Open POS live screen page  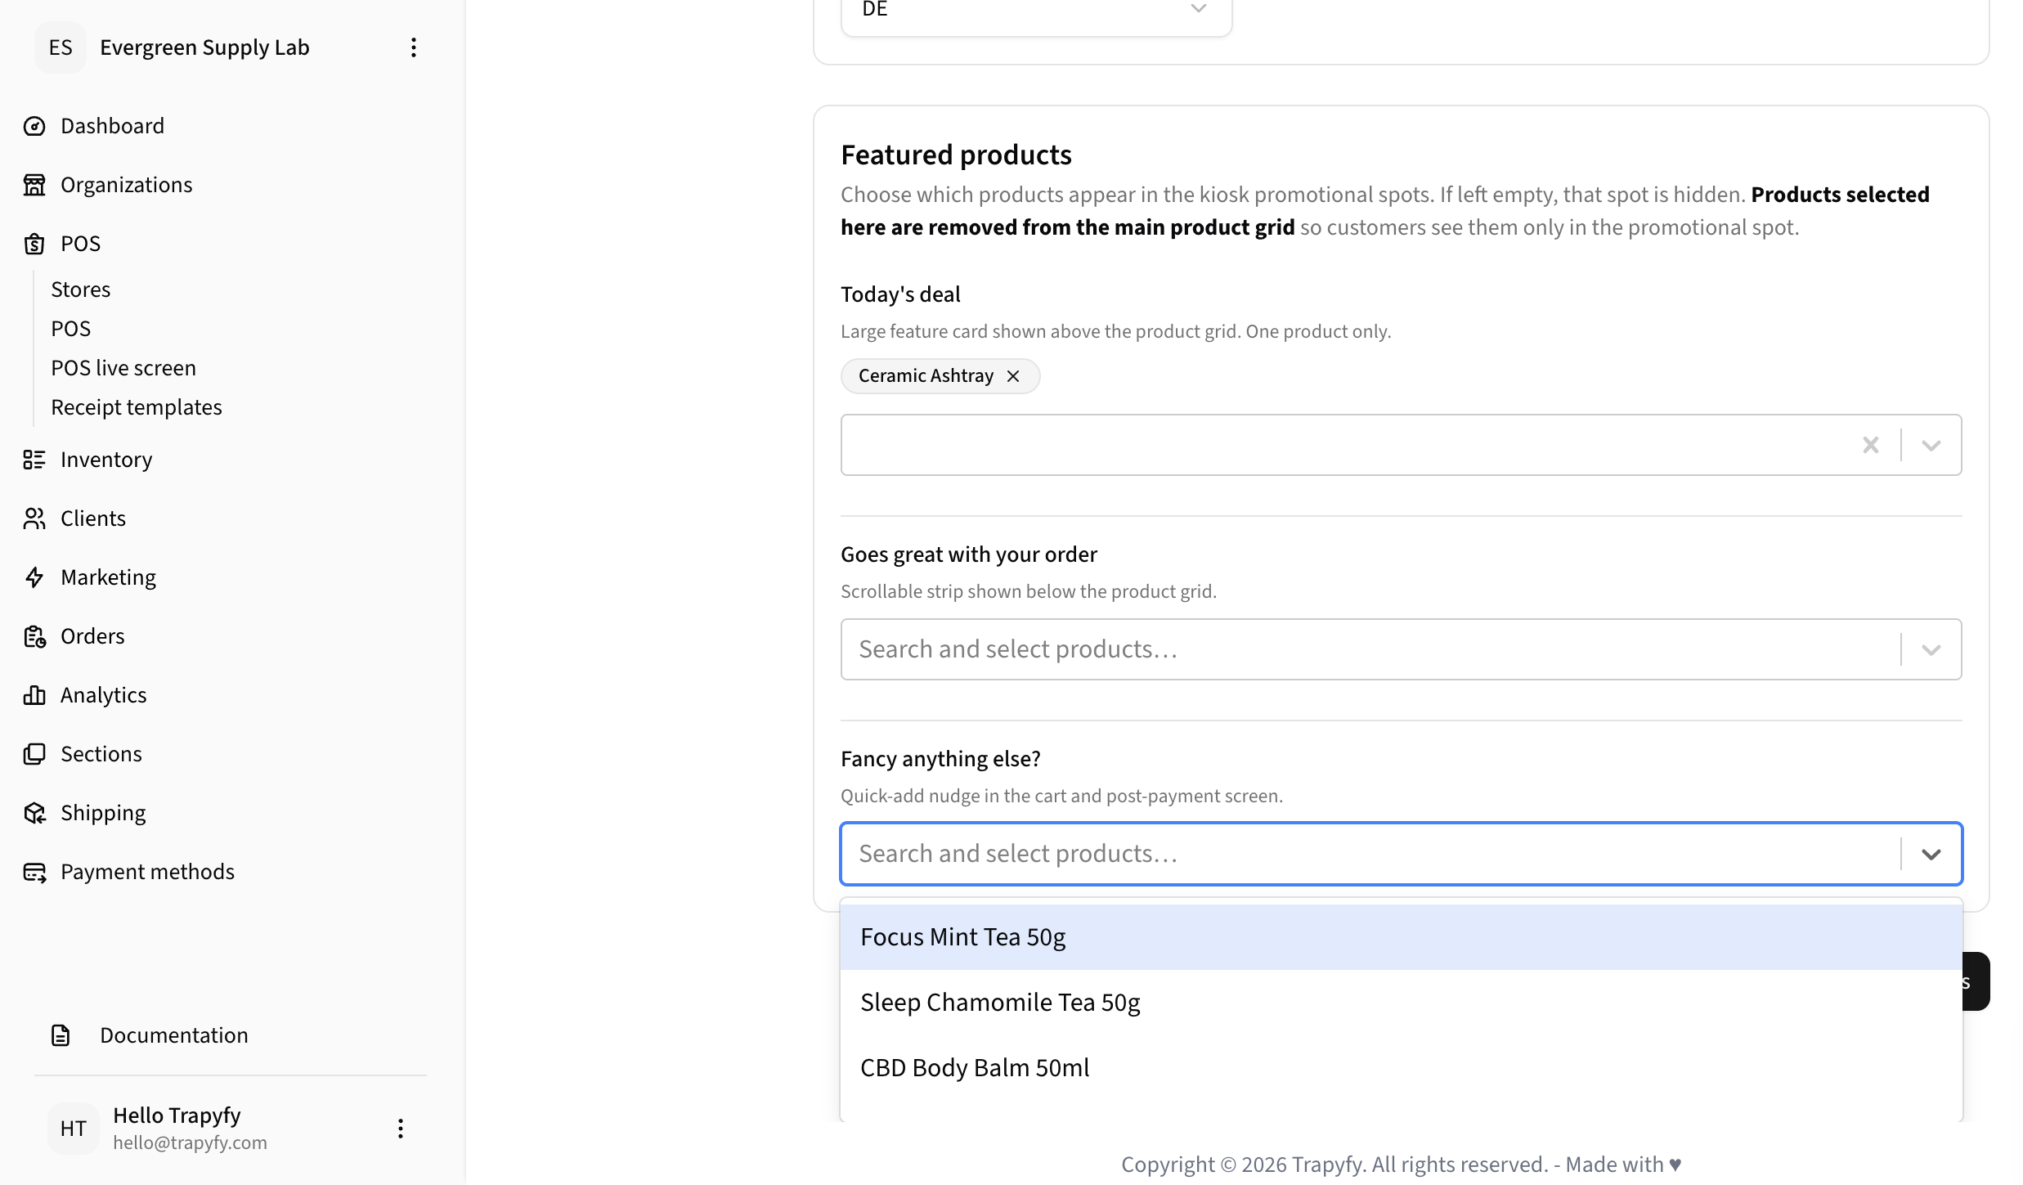click(x=123, y=368)
